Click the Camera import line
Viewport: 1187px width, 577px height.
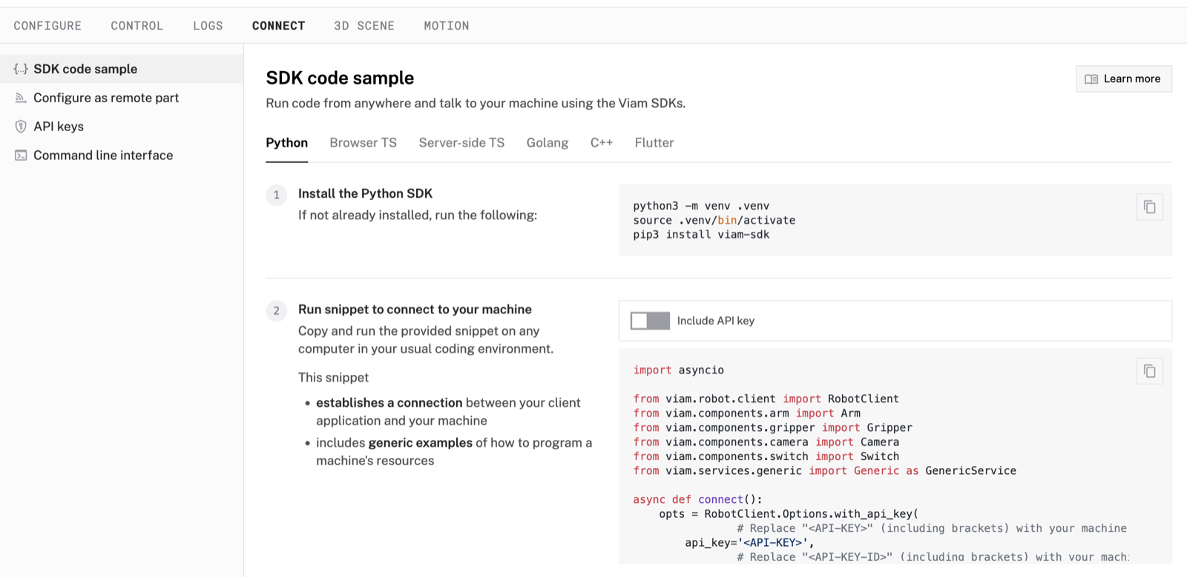point(766,442)
